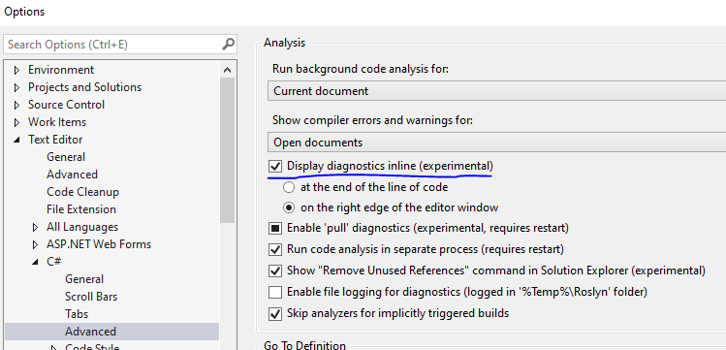The image size is (726, 350).
Task: Expand the Environment node
Action: pos(17,71)
